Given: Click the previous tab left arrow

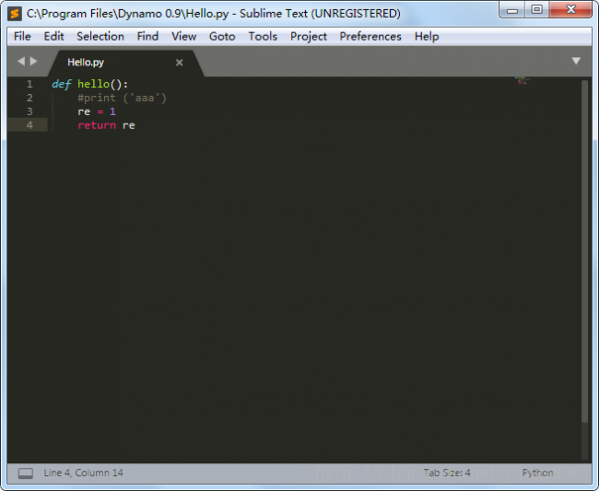Looking at the screenshot, I should 21,62.
